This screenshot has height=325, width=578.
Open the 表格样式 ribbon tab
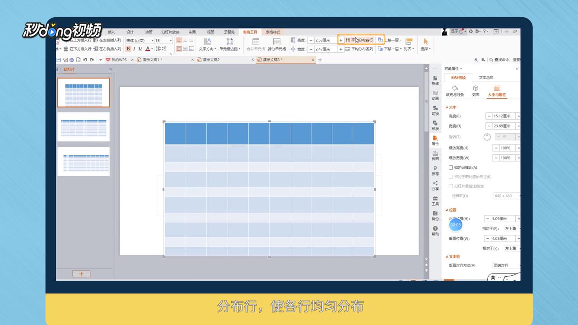pyautogui.click(x=273, y=32)
